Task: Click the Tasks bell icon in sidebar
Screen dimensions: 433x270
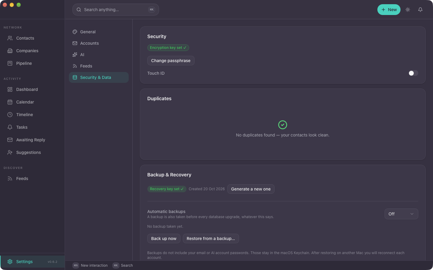Action: [10, 127]
